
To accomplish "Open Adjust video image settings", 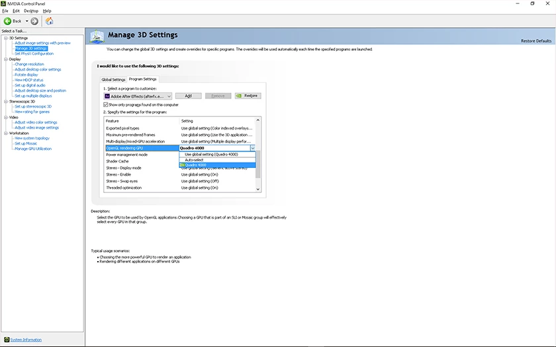I will pos(36,128).
